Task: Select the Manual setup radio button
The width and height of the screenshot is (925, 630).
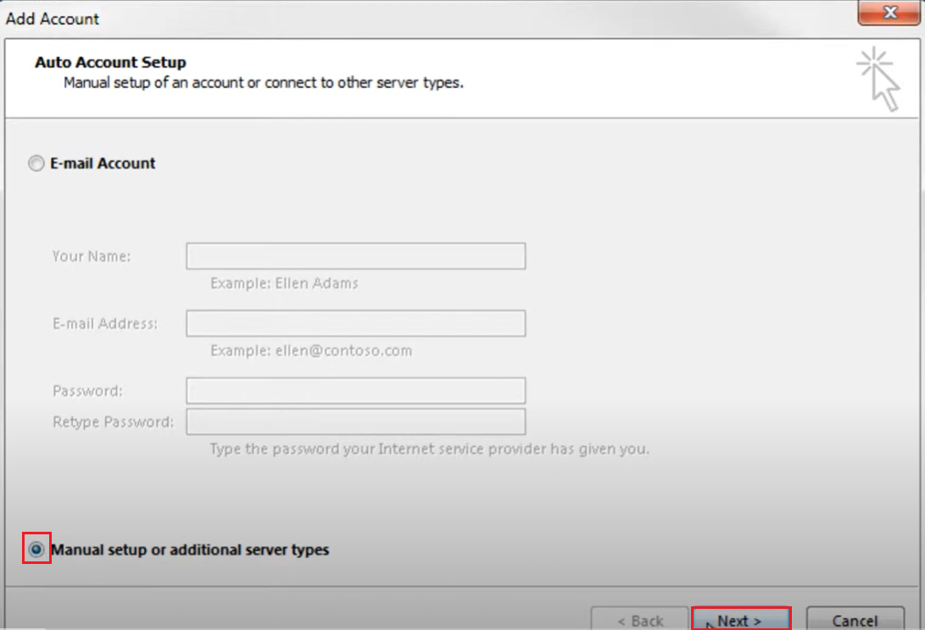Action: click(x=36, y=550)
